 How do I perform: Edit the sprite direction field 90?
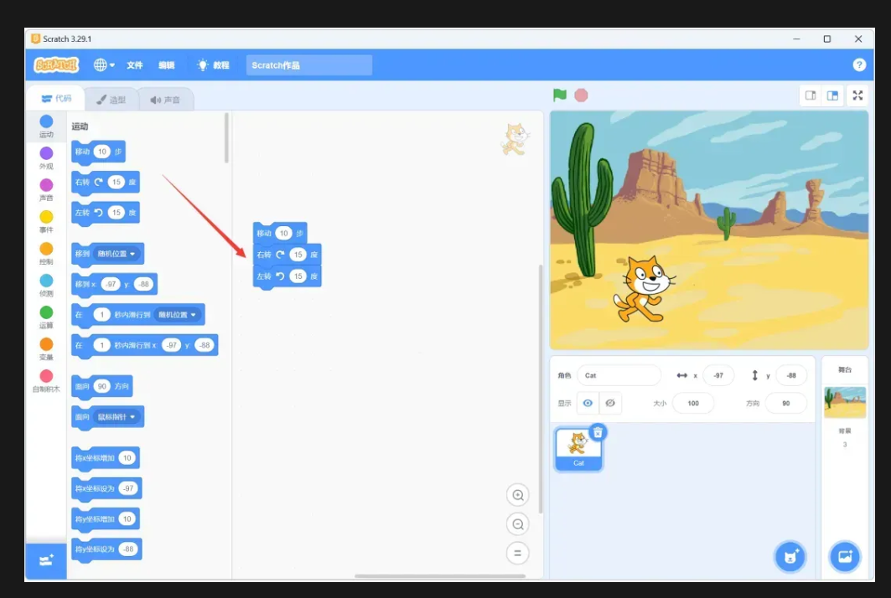[x=786, y=403]
